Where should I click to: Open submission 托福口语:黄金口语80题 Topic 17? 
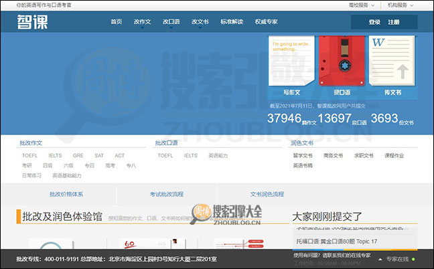click(x=337, y=242)
